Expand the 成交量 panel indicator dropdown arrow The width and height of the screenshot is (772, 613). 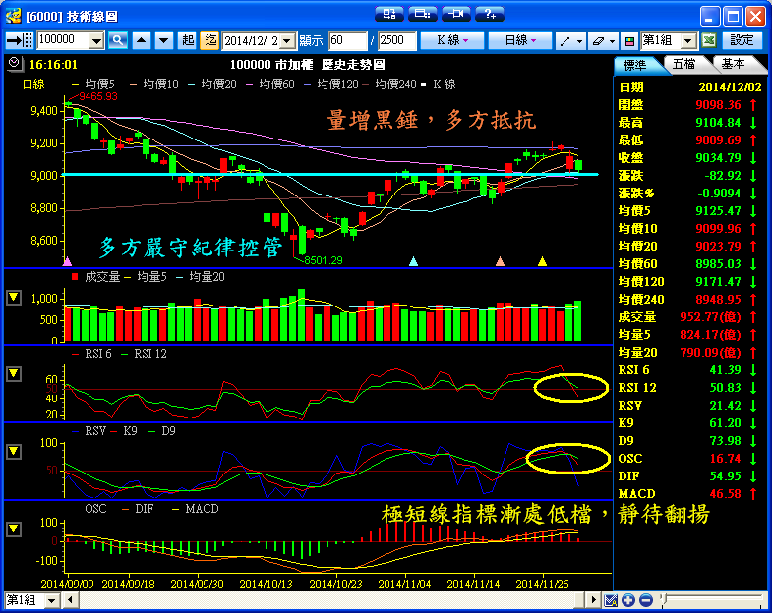point(14,298)
